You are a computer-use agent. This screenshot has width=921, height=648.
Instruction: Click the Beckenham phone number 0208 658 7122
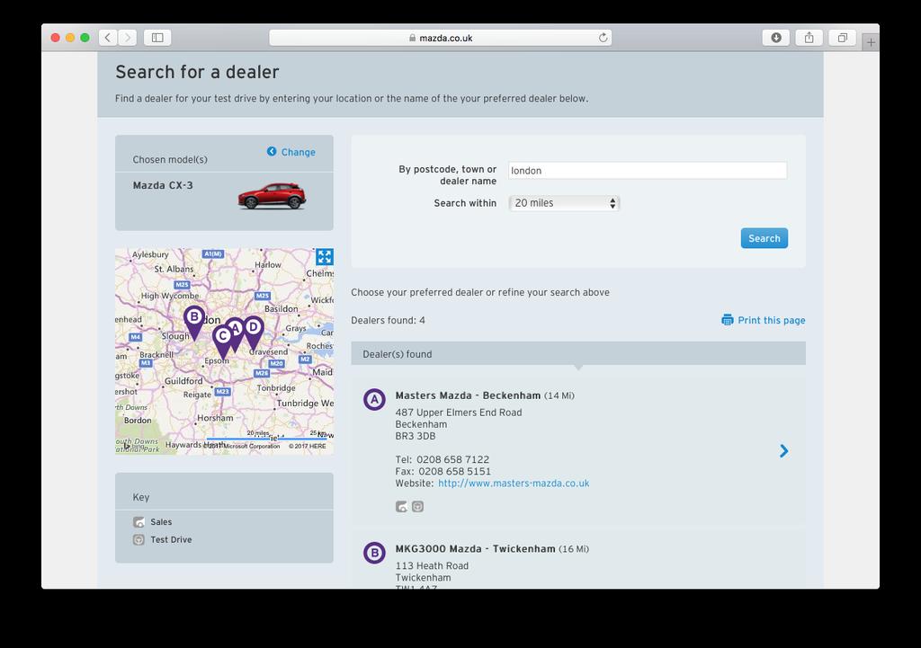click(453, 459)
